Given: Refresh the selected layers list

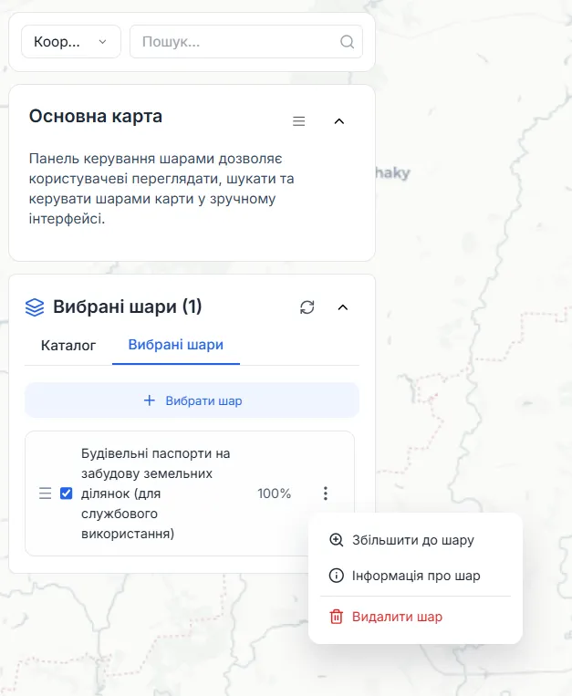Looking at the screenshot, I should tap(307, 307).
